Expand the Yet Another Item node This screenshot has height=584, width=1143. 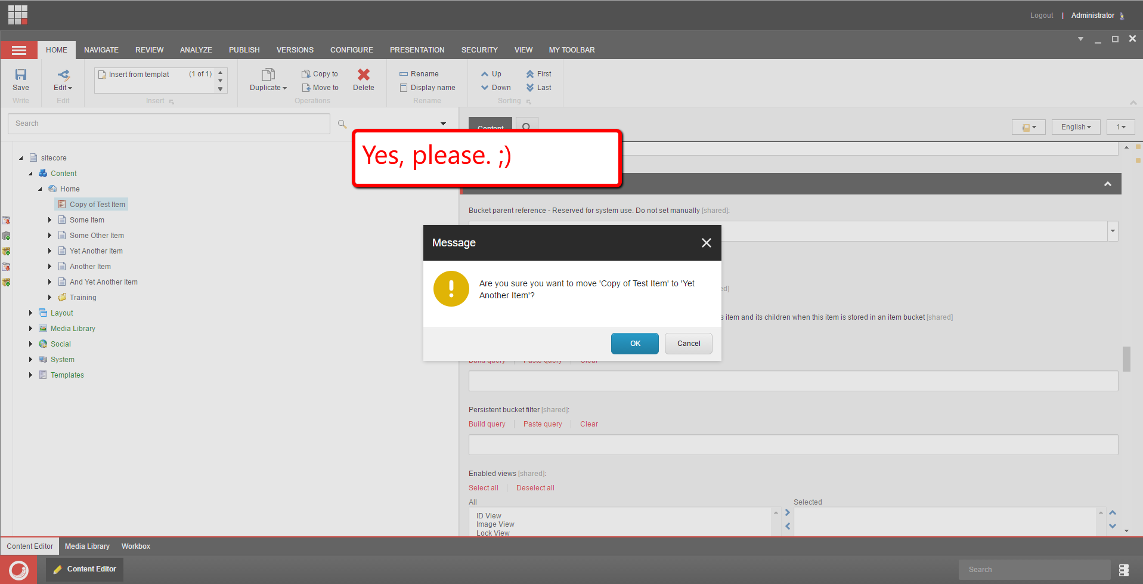coord(49,251)
